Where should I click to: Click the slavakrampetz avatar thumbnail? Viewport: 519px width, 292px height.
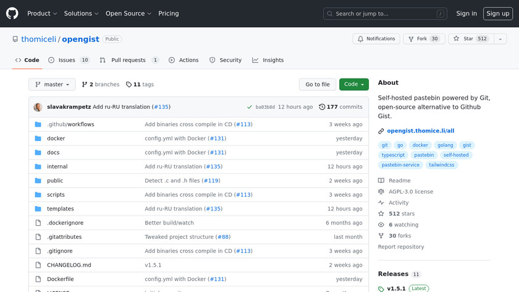(38, 107)
